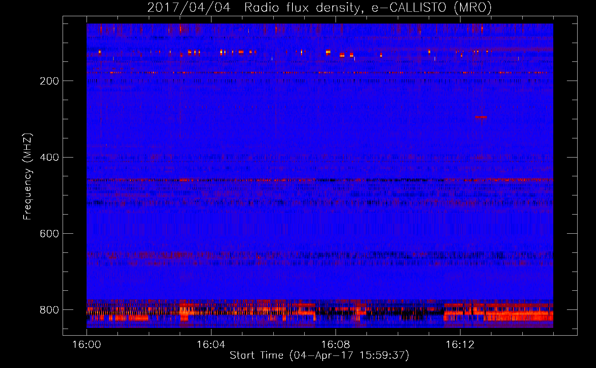
Task: Select the 16:08 time axis label
Action: pyautogui.click(x=335, y=344)
